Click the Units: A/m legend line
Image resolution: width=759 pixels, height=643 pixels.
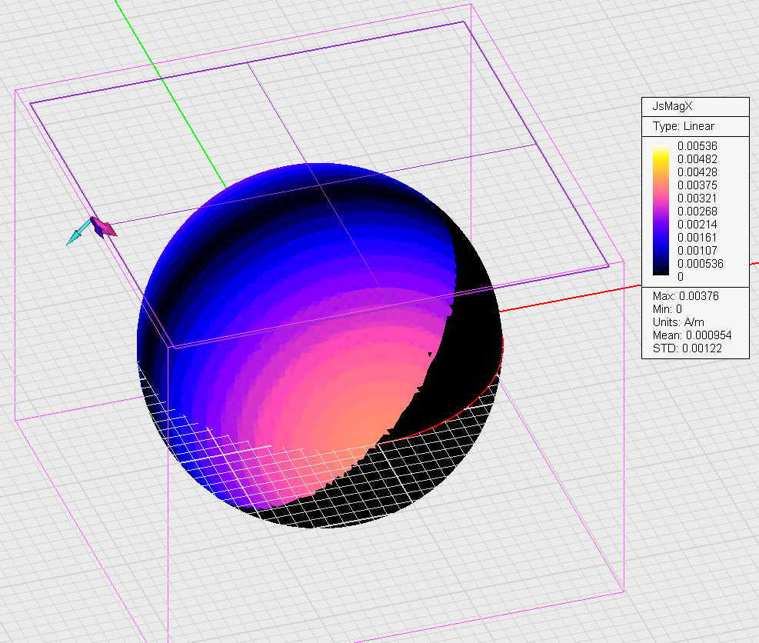[x=678, y=322]
